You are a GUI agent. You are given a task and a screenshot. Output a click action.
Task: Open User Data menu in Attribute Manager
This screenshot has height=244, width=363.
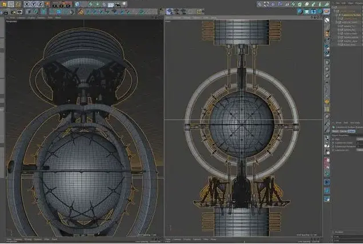coord(355,123)
